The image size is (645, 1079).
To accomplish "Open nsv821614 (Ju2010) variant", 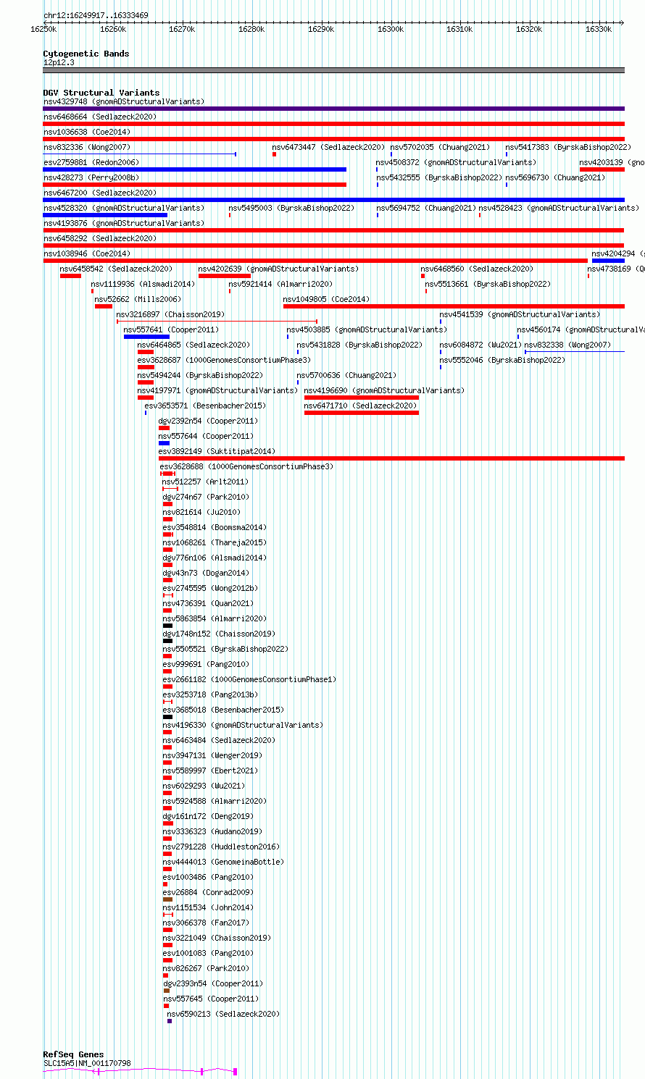I will (x=201, y=512).
